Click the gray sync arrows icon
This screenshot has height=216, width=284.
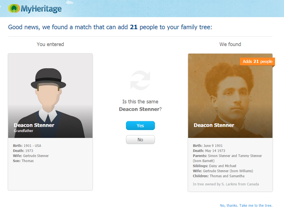click(x=140, y=81)
